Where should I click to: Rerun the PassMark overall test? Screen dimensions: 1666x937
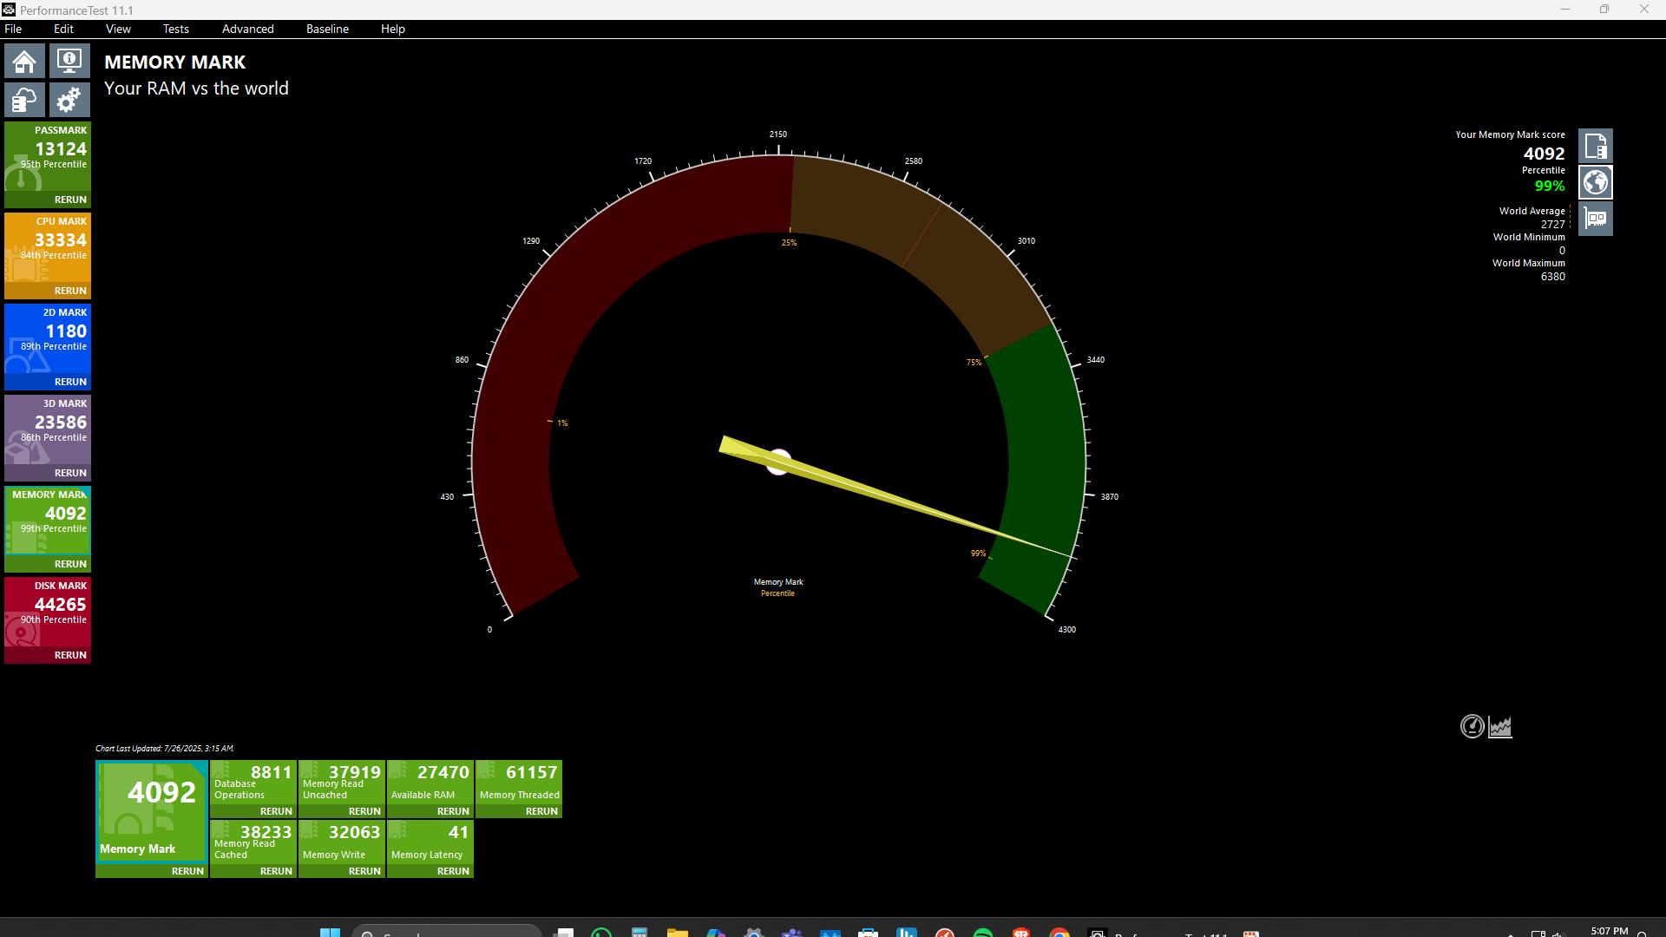(x=70, y=200)
